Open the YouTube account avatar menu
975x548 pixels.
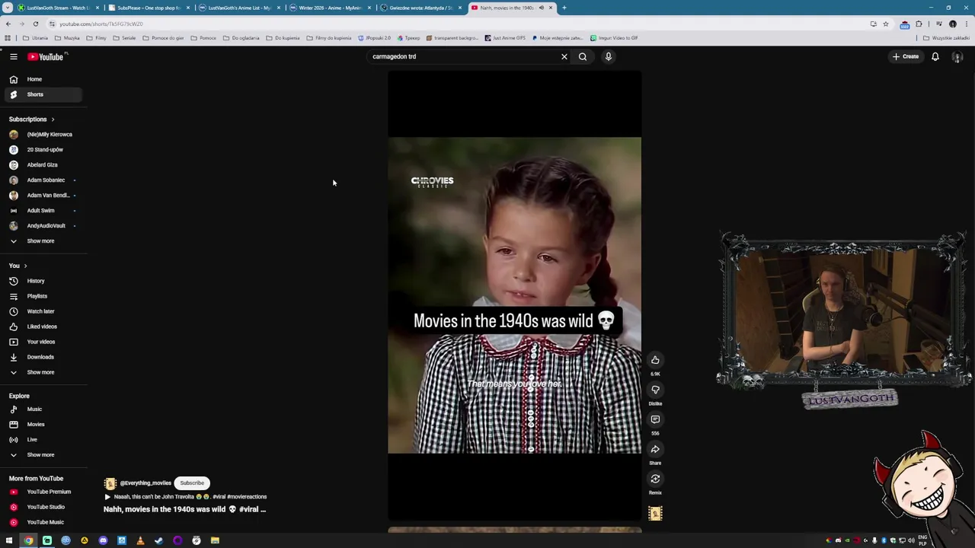[x=957, y=56]
